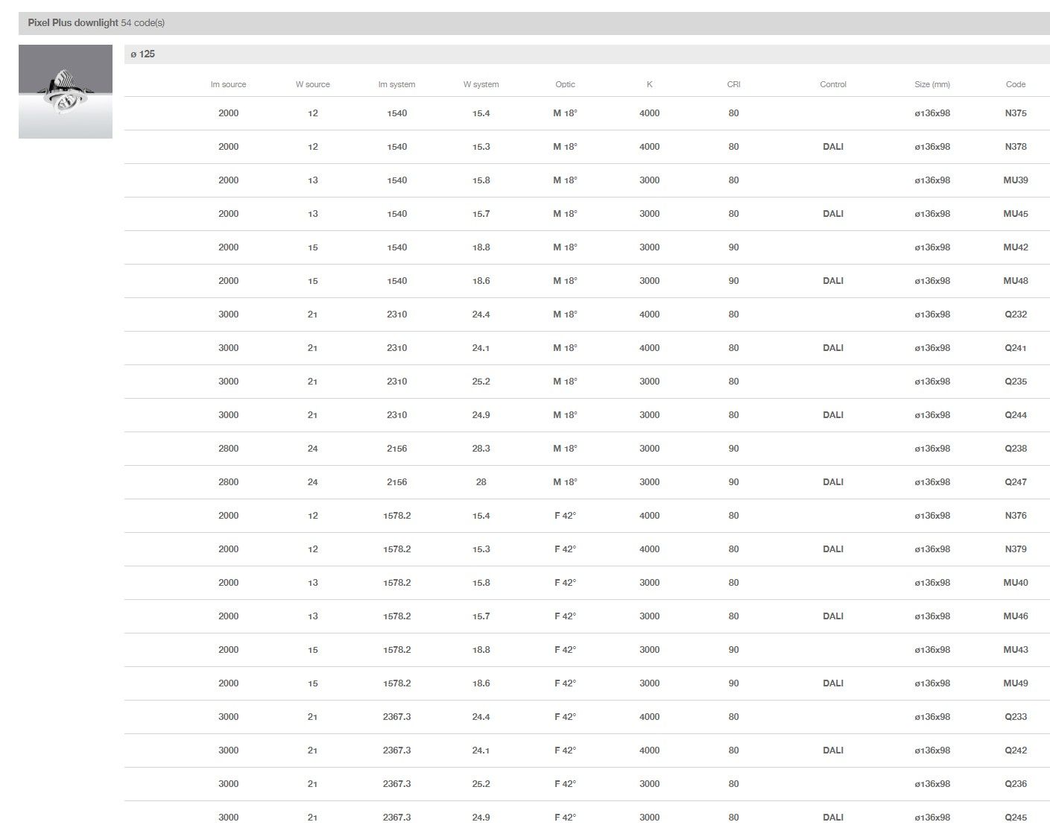Select the Optic column header

point(565,85)
